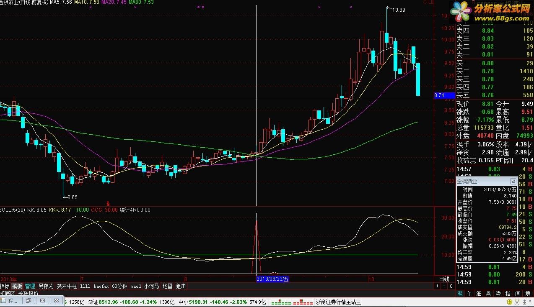
Task: Click the plus zoom-in chart button
Action: [437, 287]
